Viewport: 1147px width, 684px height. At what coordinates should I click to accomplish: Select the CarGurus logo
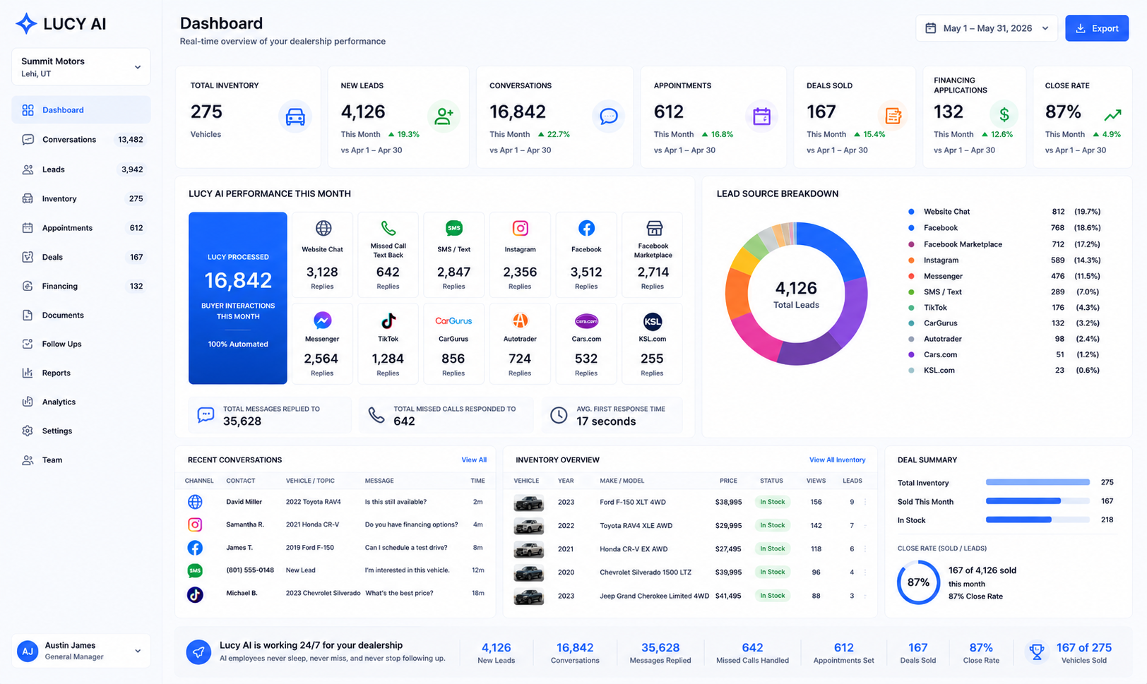pos(453,320)
